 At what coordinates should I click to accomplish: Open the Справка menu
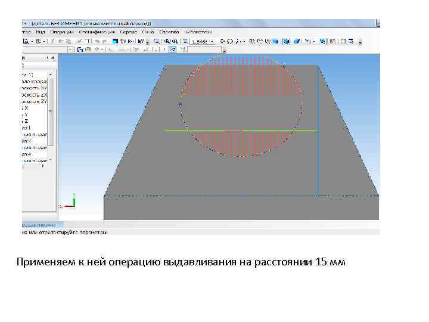[x=169, y=32]
